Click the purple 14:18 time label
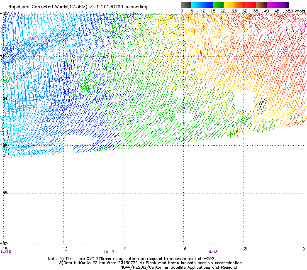Screen dimensions: 307x270 tap(212, 252)
